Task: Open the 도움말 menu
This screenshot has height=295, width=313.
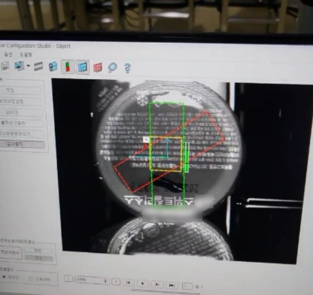Action: 26,54
